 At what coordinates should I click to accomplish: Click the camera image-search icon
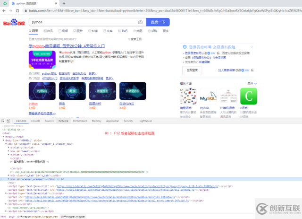point(141,22)
